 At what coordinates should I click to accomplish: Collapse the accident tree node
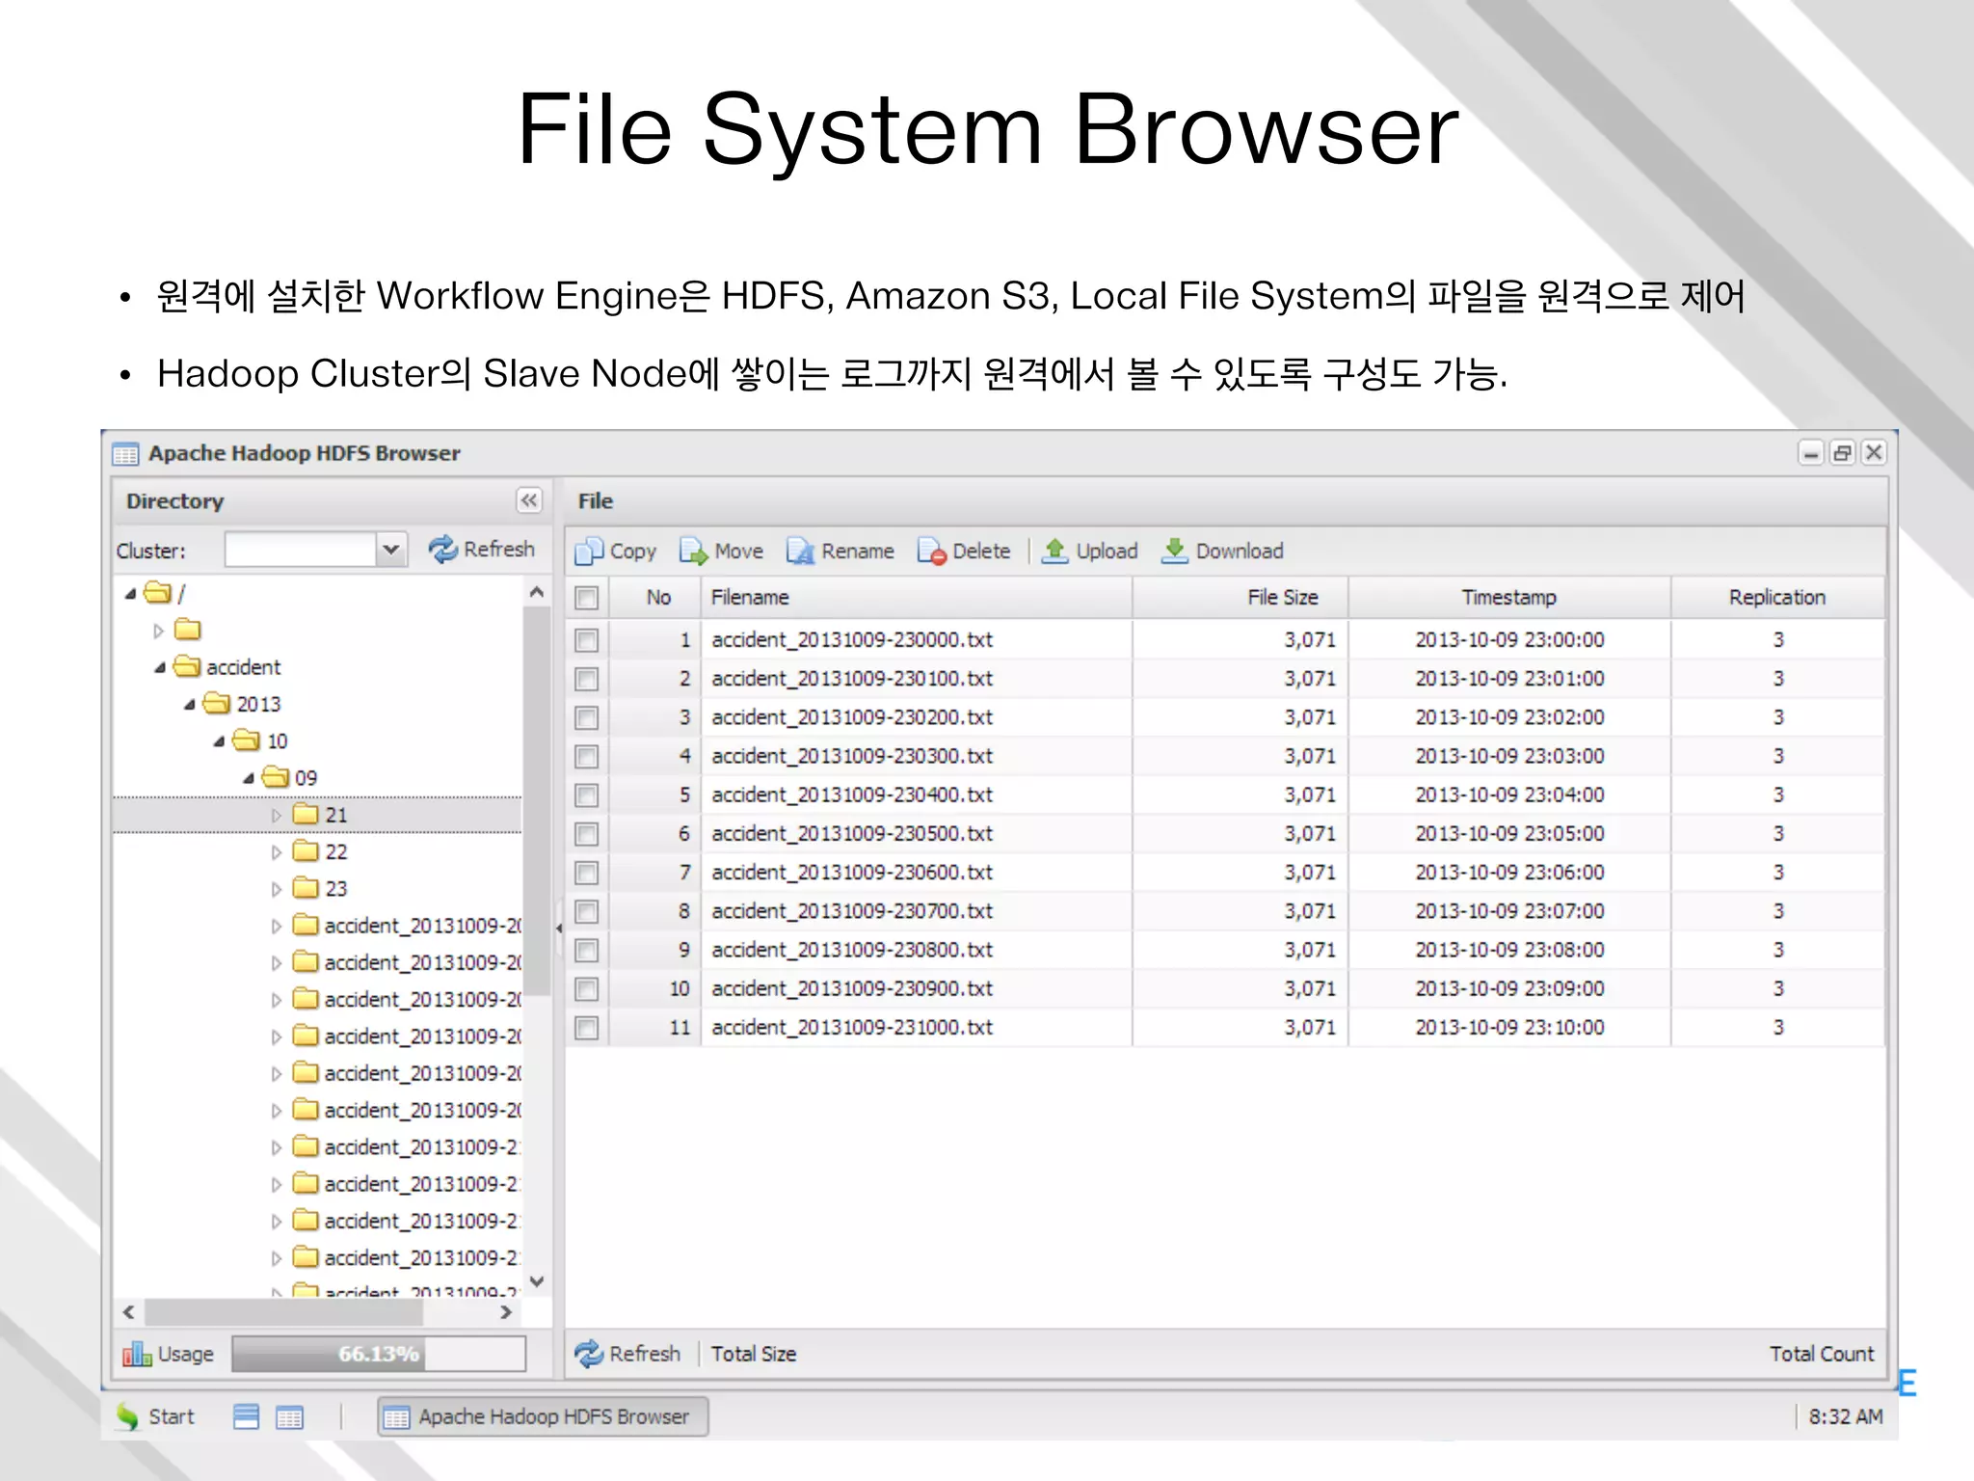point(160,668)
